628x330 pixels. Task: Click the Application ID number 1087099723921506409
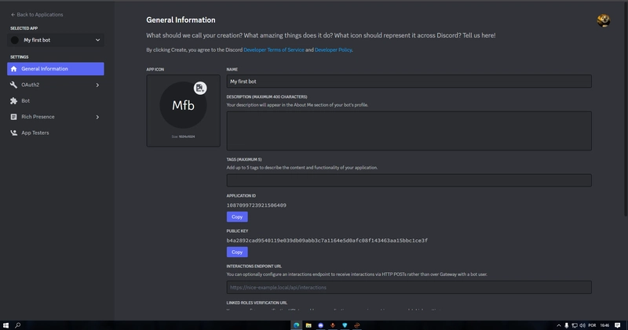pyautogui.click(x=257, y=205)
